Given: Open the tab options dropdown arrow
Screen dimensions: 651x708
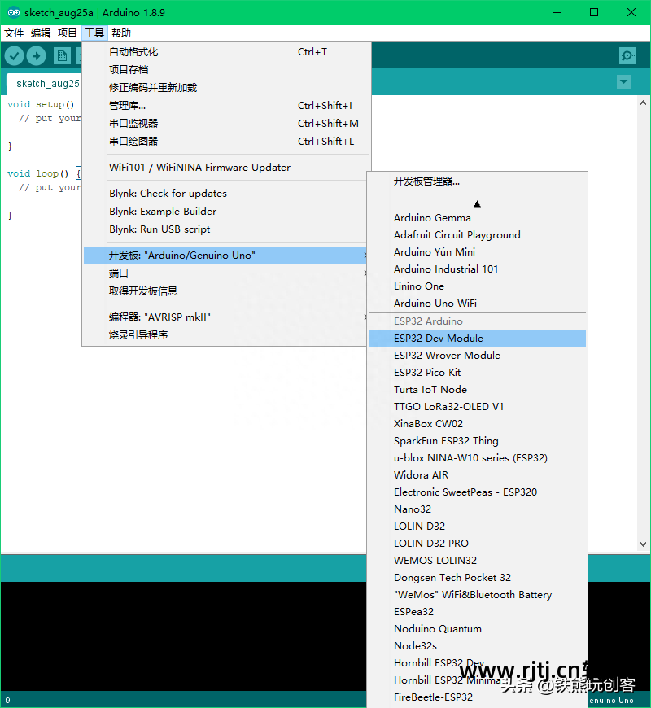Looking at the screenshot, I should pyautogui.click(x=623, y=81).
